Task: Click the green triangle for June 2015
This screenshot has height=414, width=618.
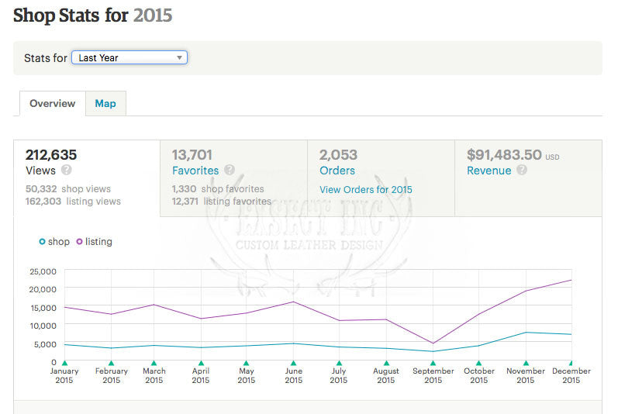Action: coord(293,363)
